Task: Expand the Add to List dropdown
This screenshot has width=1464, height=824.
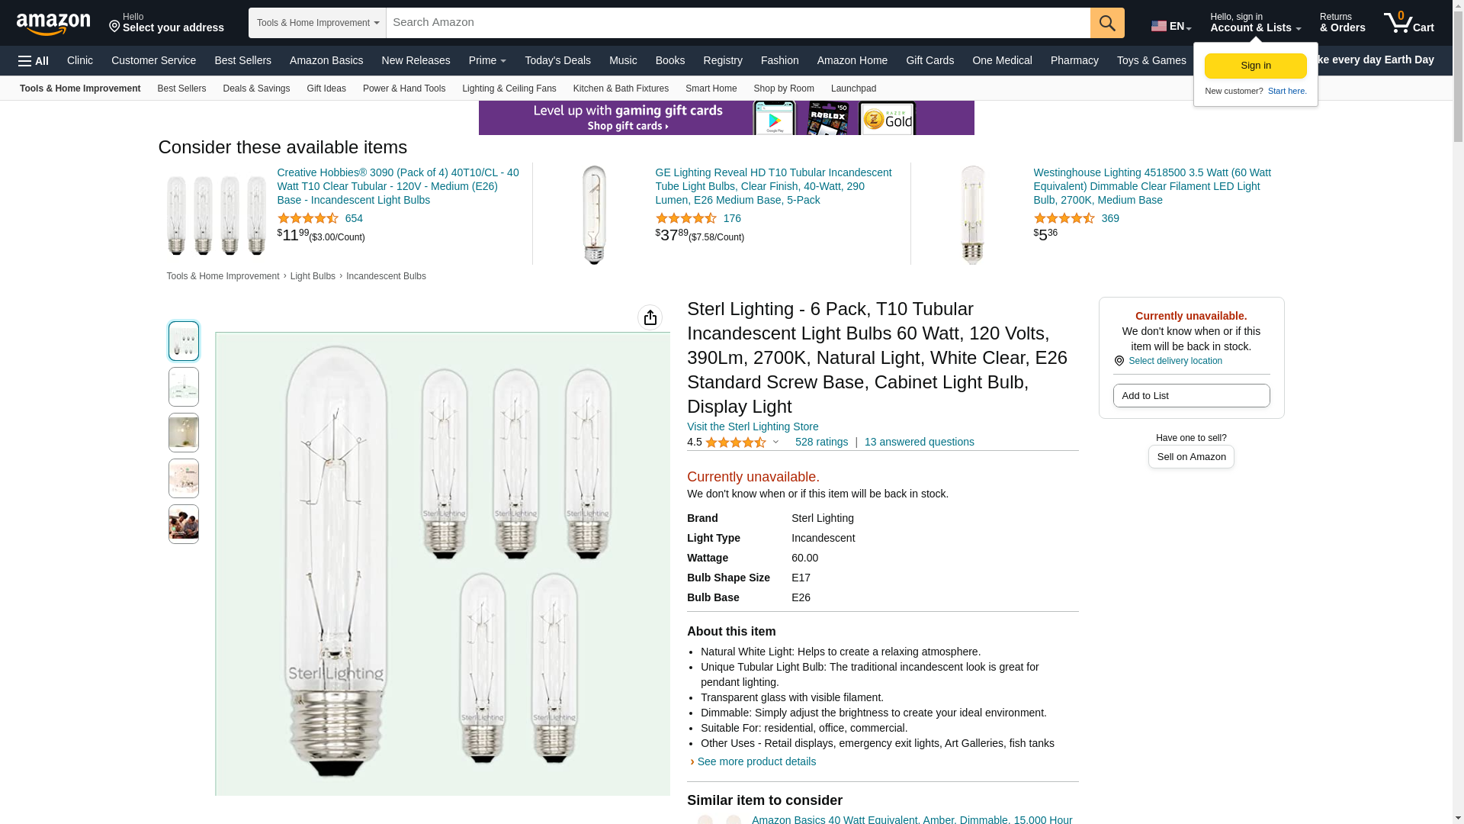Action: [1191, 396]
